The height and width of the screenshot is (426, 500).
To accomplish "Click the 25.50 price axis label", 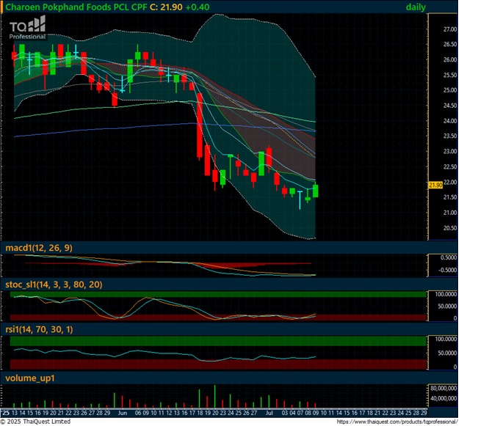I will tap(450, 75).
